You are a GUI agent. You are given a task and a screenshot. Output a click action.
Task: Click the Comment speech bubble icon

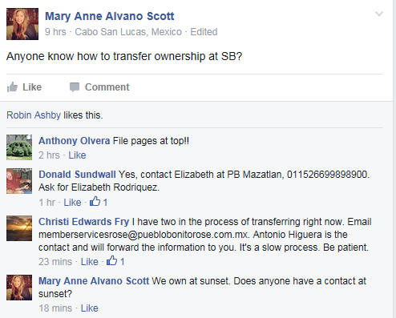coord(75,87)
